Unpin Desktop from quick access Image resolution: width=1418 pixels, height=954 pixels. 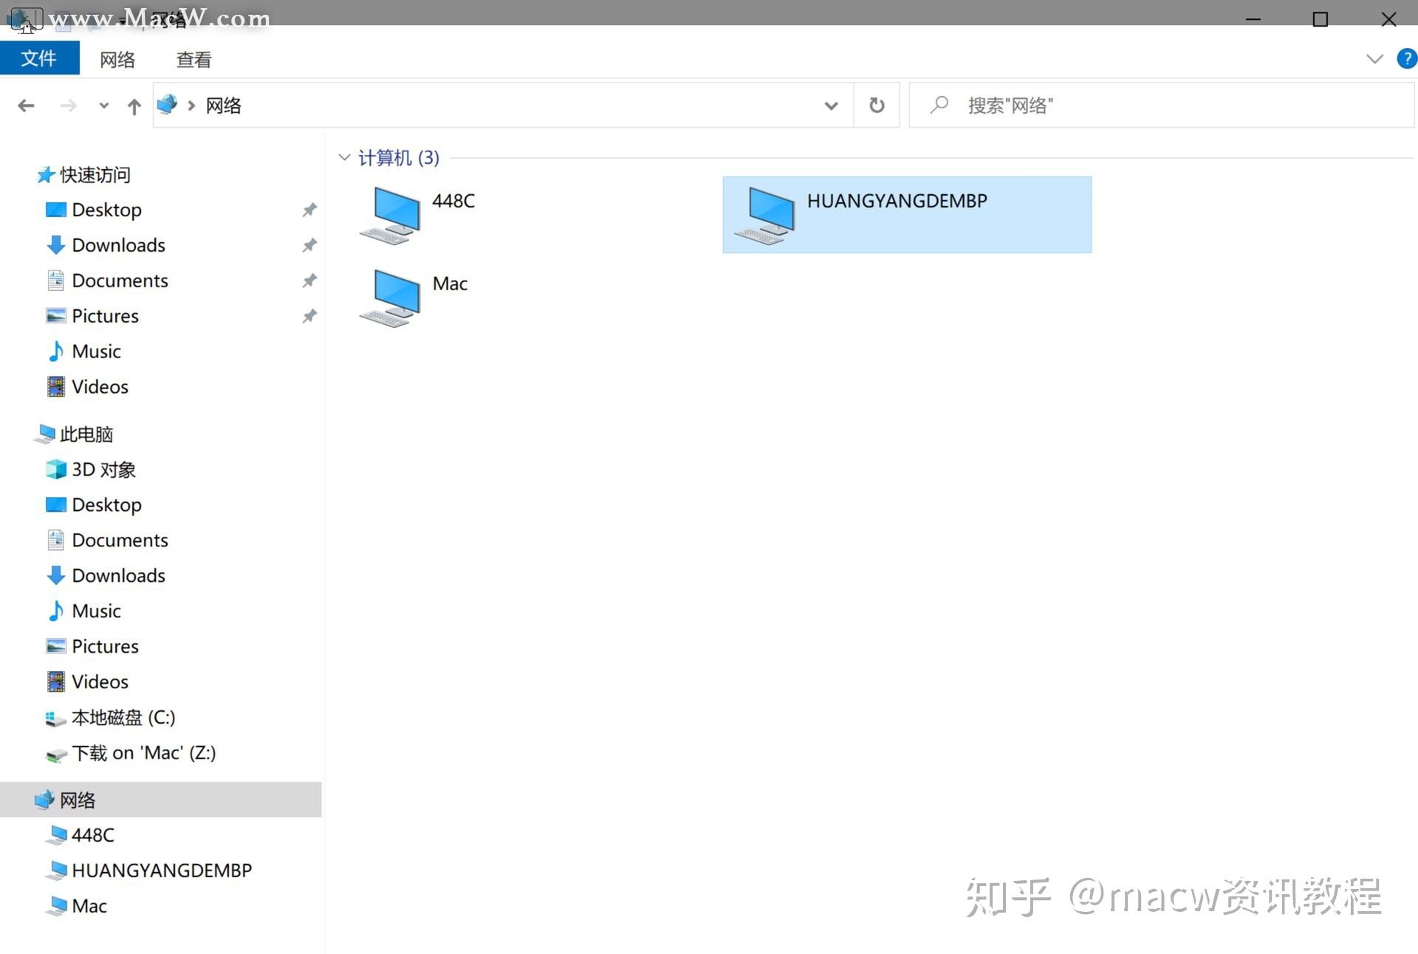309,210
